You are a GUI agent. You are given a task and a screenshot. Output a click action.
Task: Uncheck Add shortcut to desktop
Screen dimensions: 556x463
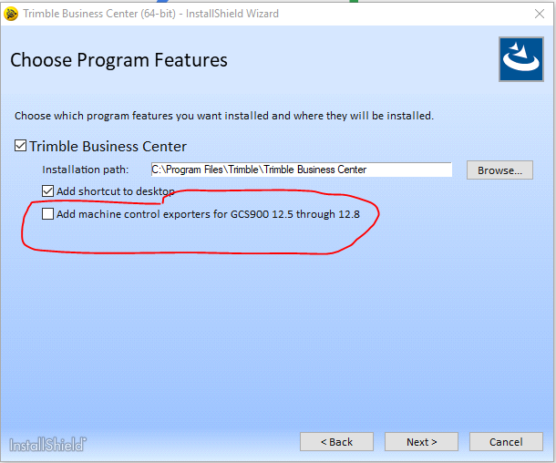48,191
